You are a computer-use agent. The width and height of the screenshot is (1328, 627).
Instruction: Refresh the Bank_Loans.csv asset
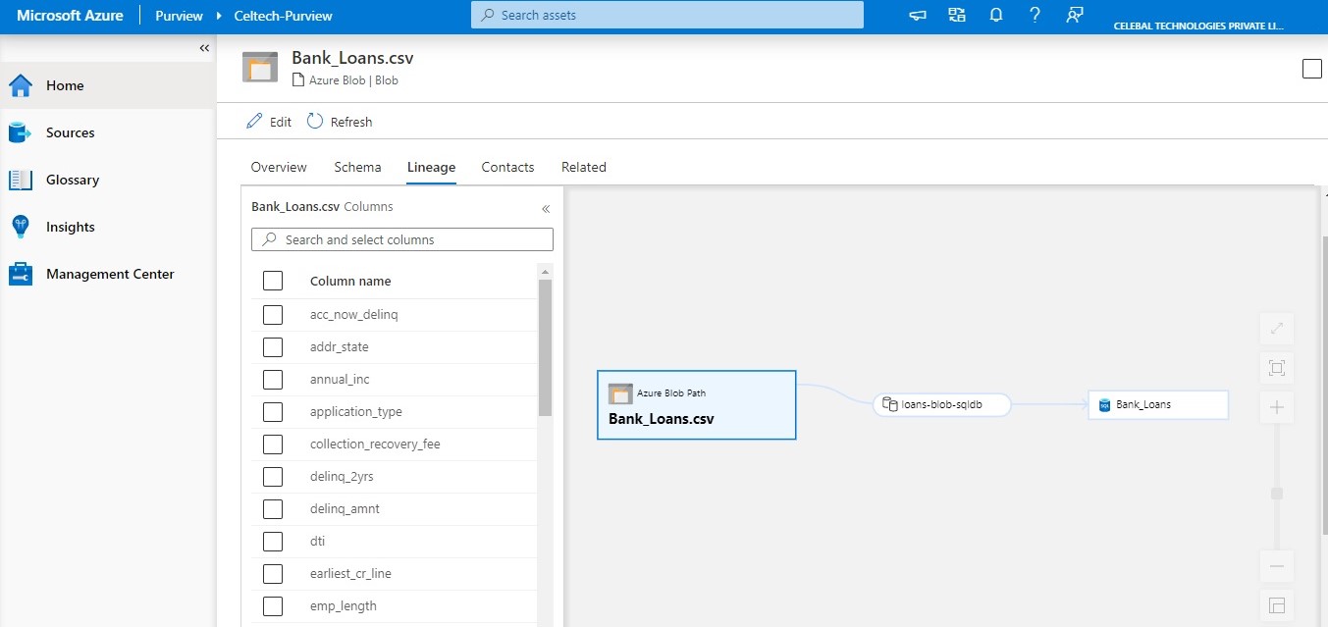click(x=340, y=121)
